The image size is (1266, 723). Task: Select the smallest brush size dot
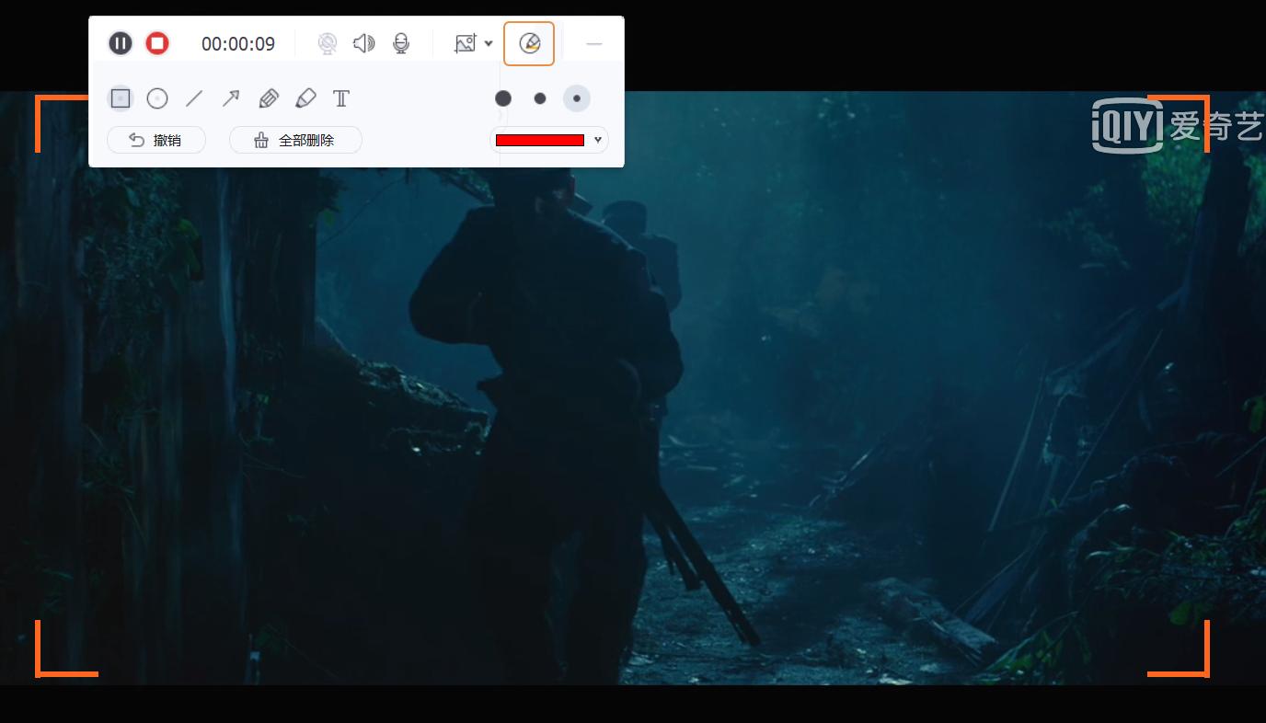(577, 98)
